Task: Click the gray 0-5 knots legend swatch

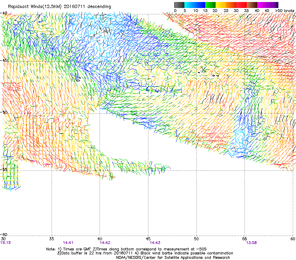Action: pos(179,5)
